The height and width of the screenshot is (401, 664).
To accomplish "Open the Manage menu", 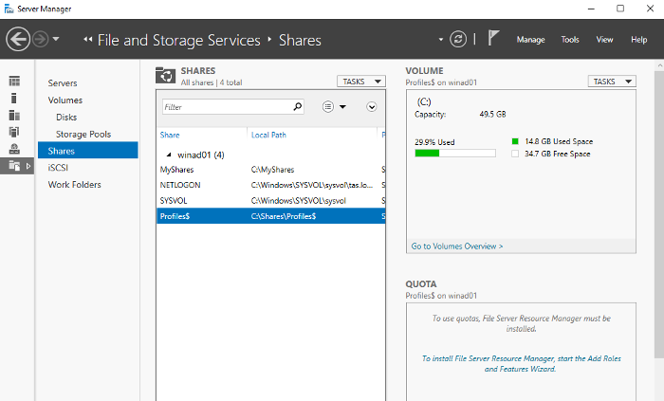I will coord(530,40).
